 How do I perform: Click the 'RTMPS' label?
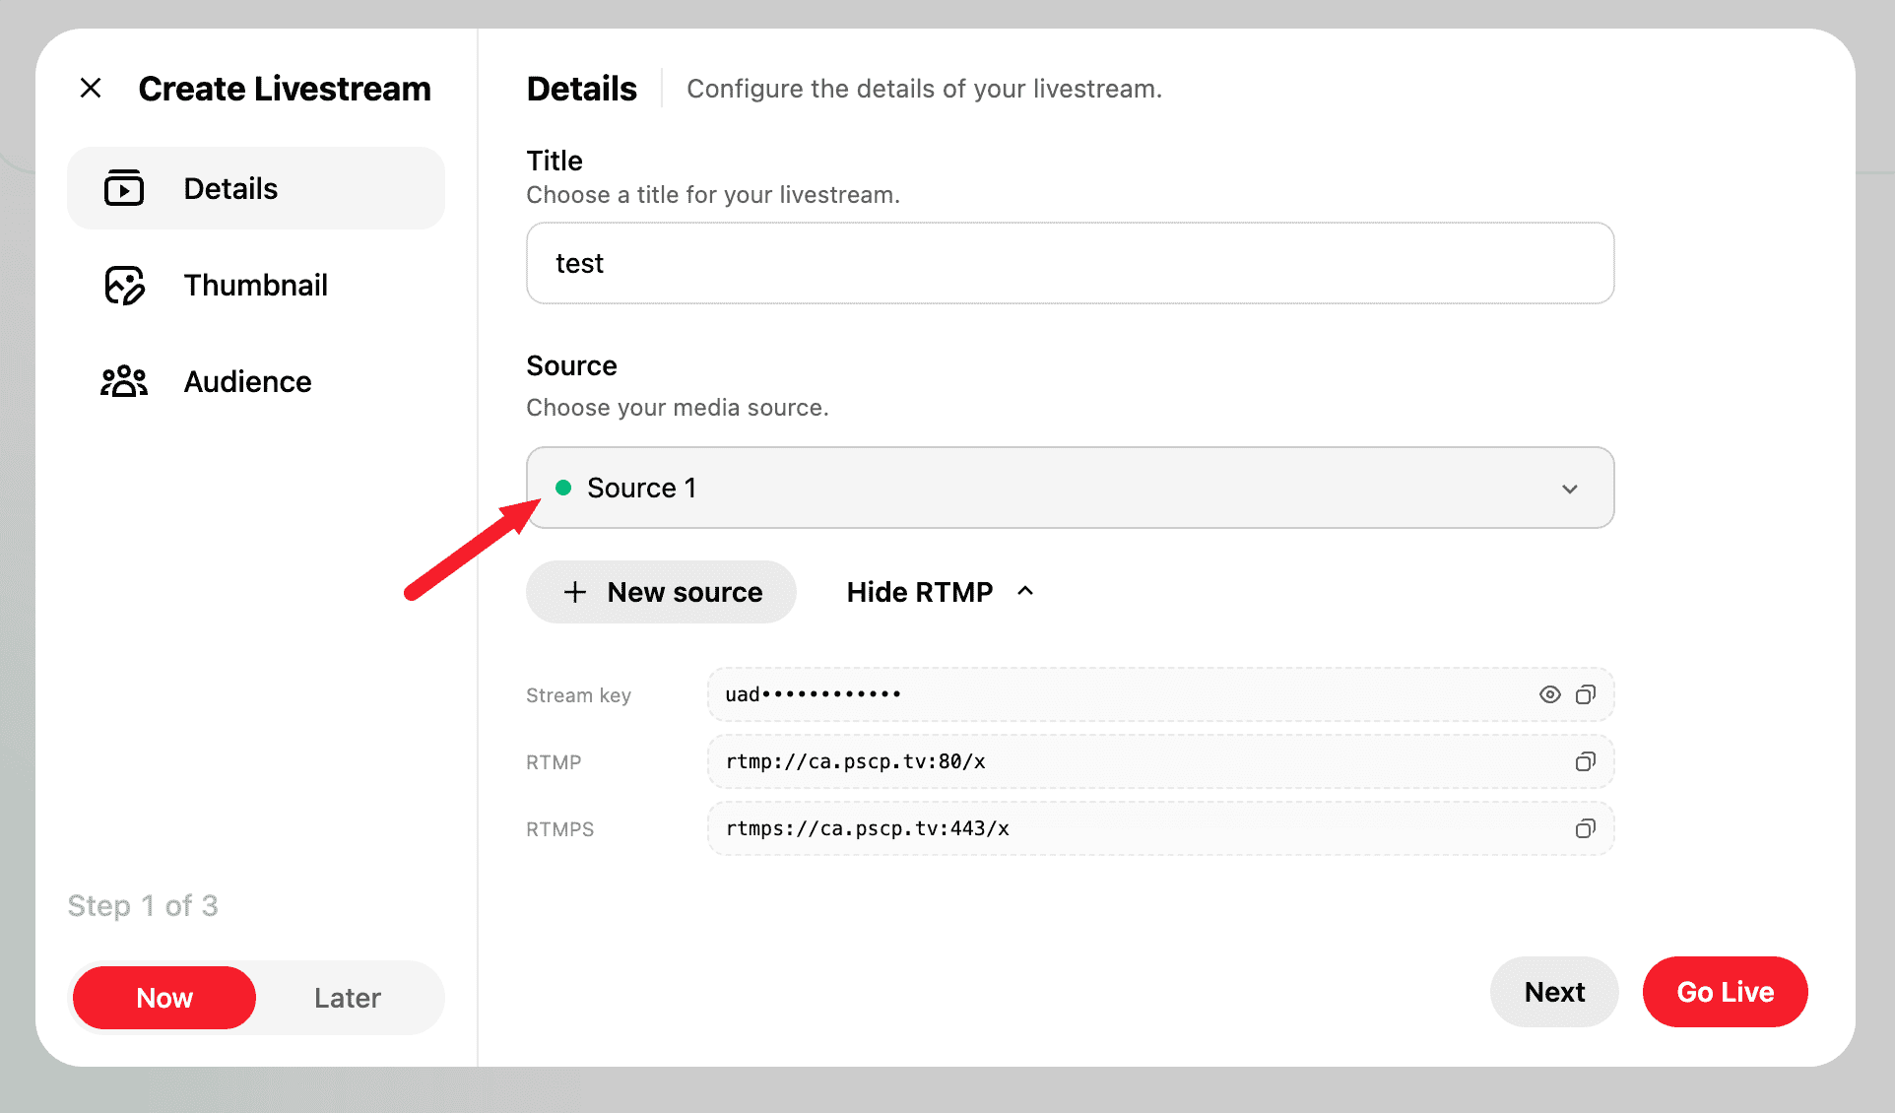point(559,829)
